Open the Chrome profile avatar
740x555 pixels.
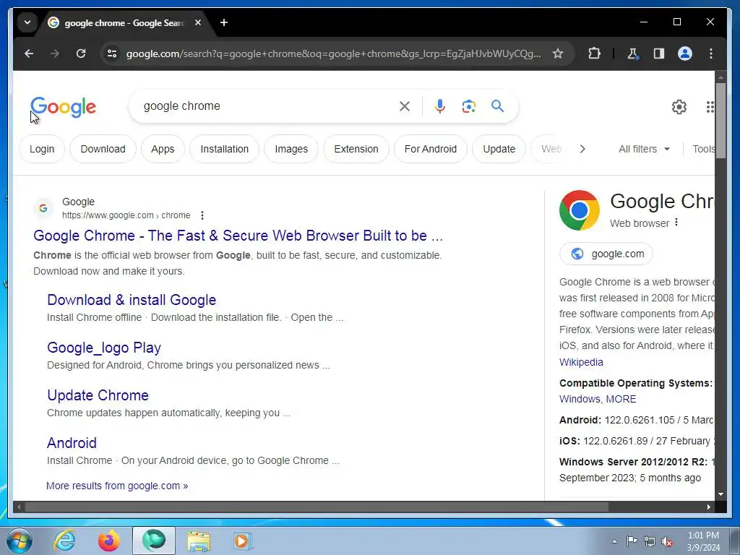[x=685, y=53]
